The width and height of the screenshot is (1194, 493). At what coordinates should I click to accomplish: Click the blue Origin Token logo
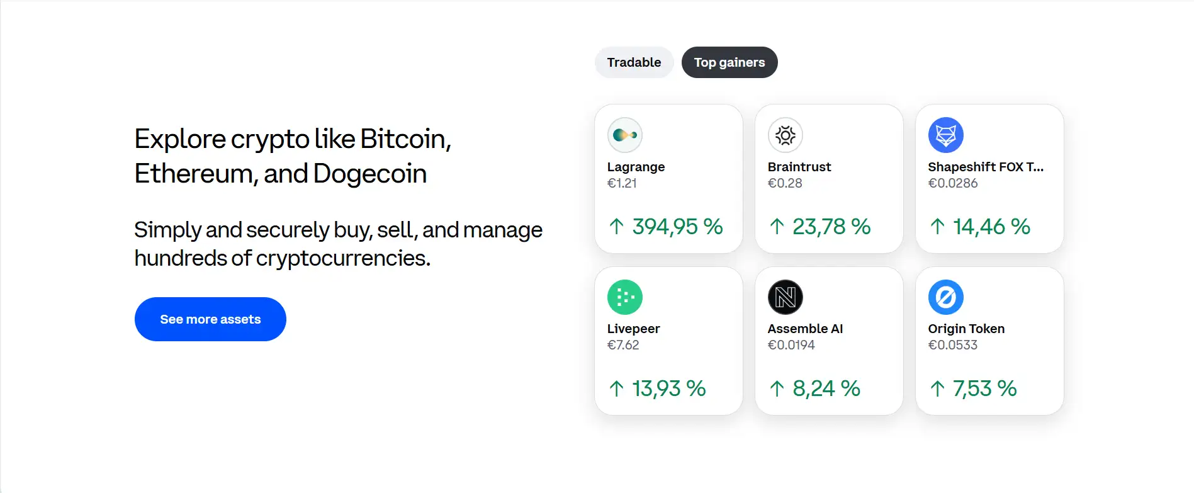945,297
